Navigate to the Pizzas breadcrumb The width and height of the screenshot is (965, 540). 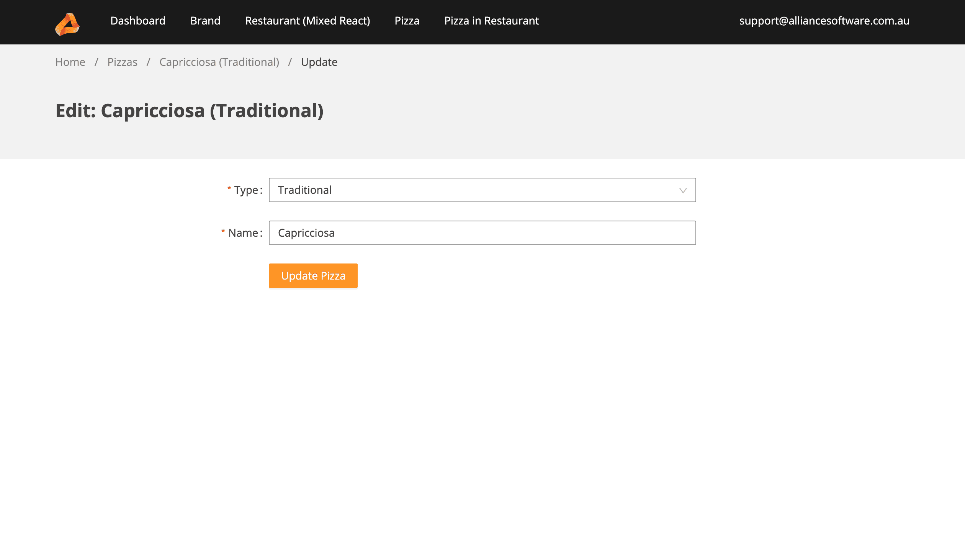[x=122, y=62]
